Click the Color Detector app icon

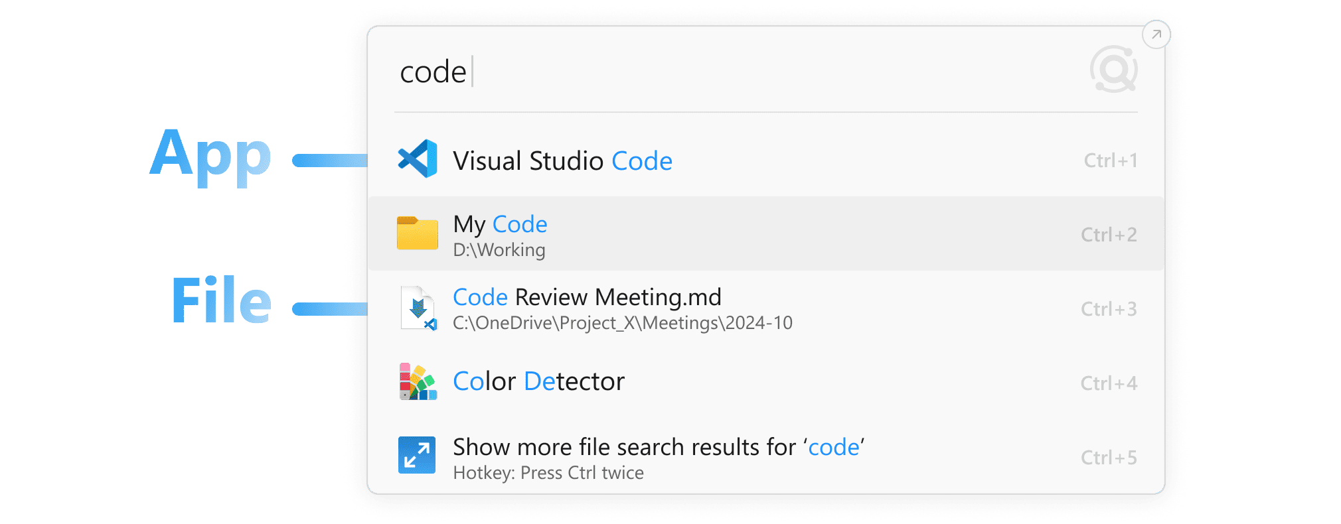(418, 381)
